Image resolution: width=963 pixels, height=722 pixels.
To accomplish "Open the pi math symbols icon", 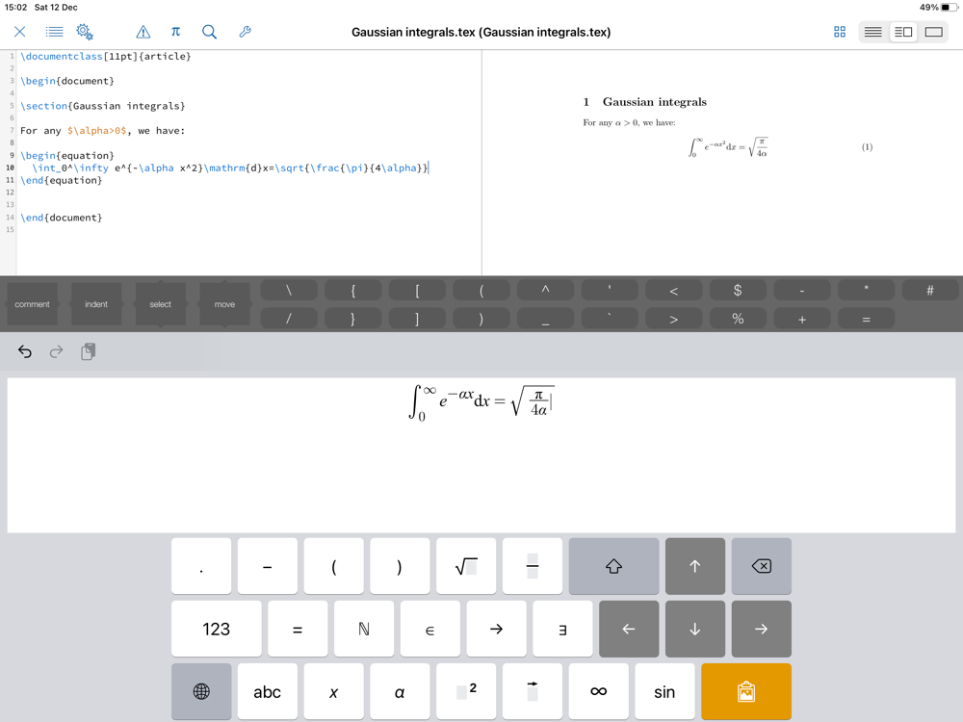I will pos(175,32).
